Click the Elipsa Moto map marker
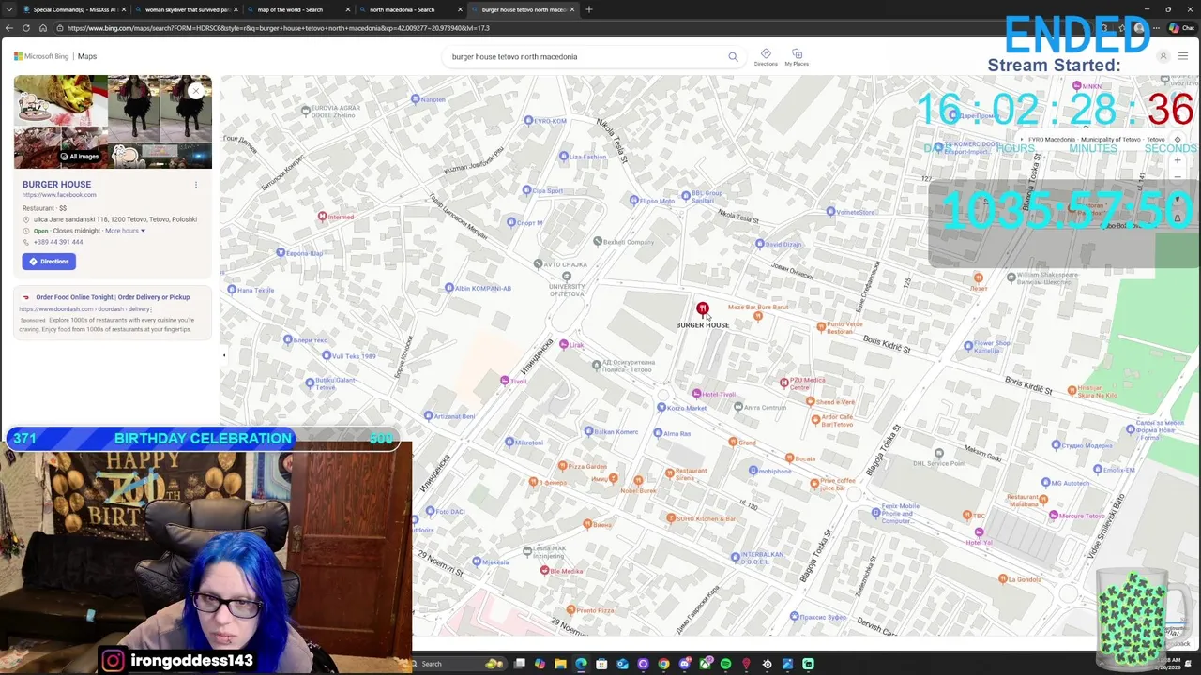Viewport: 1201px width, 675px height. click(x=634, y=201)
